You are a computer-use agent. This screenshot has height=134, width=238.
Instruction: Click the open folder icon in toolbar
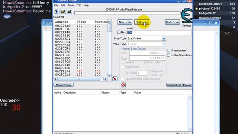(63, 12)
